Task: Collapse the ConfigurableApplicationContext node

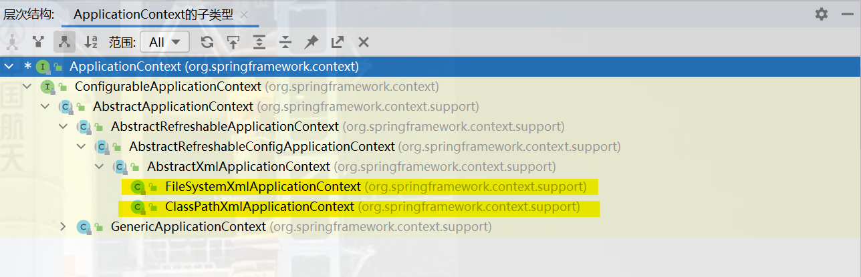Action: [27, 87]
